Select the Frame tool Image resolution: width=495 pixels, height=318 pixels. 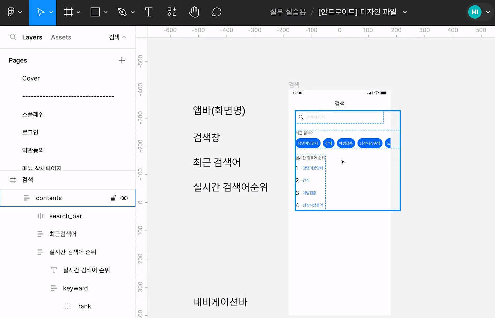click(x=69, y=12)
